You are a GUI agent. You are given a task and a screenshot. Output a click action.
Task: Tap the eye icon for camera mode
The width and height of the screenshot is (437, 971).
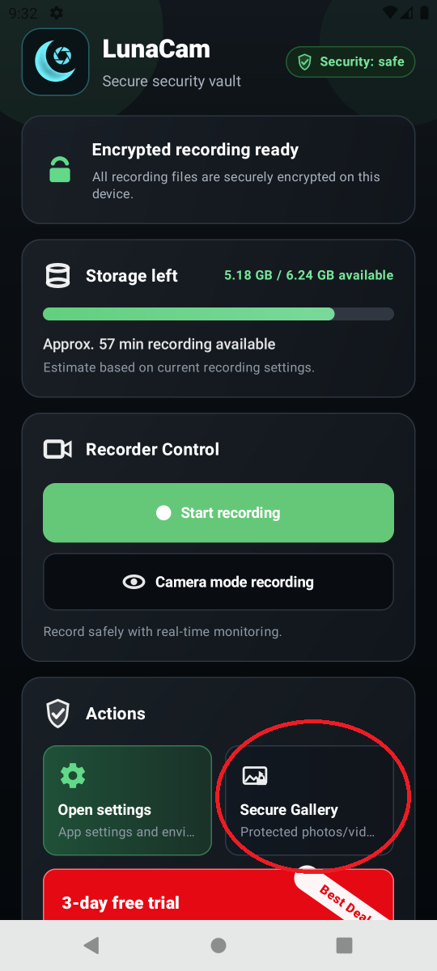pos(134,582)
